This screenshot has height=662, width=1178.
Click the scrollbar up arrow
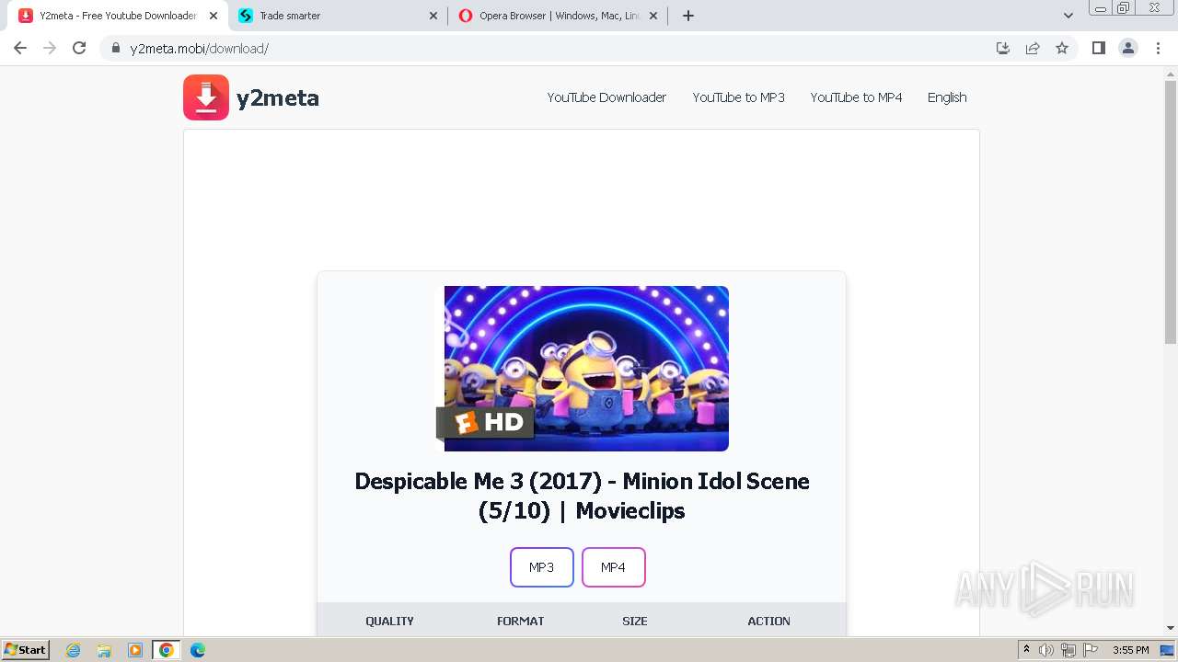(1171, 74)
